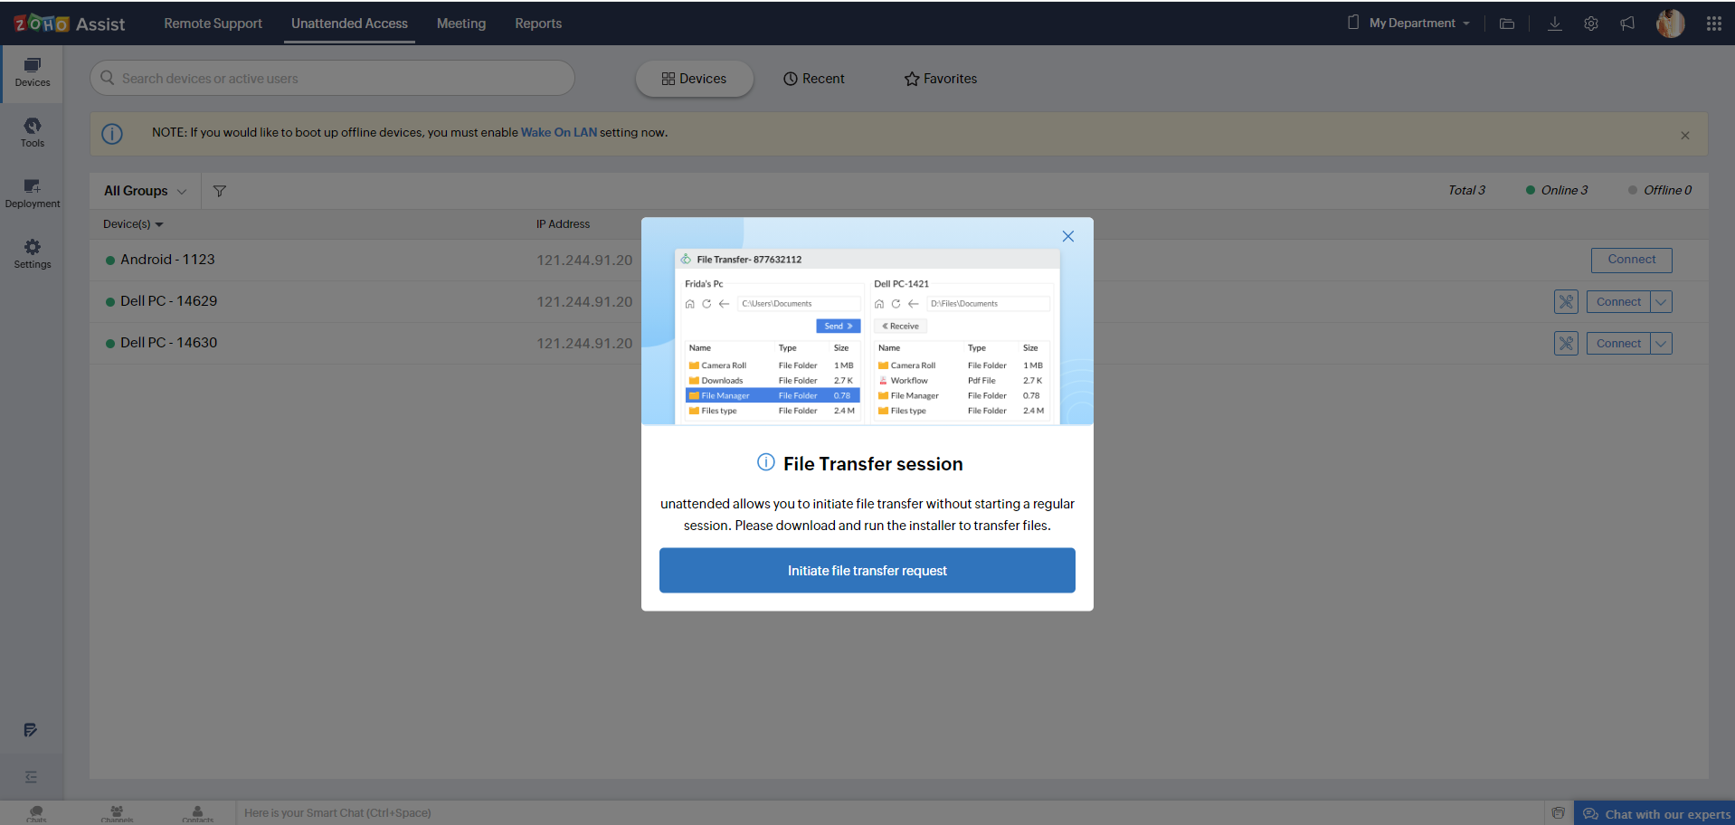The image size is (1735, 825).
Task: Expand the All Groups dropdown
Action: (144, 191)
